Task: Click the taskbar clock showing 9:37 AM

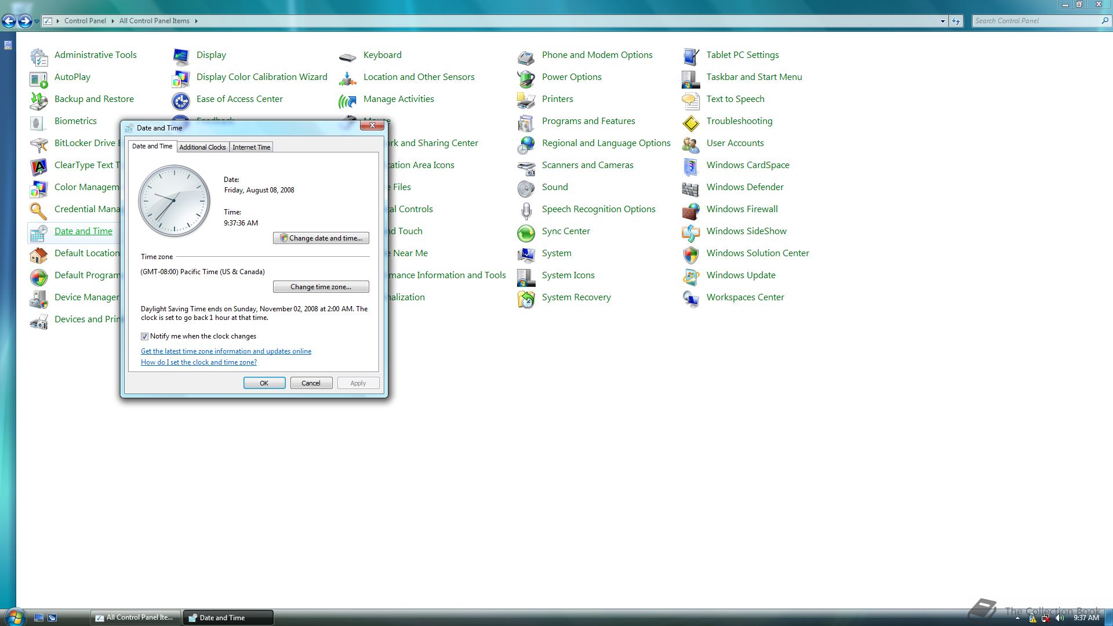Action: [1086, 618]
